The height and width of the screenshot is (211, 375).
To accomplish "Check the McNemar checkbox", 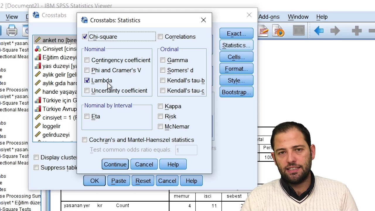I will (x=160, y=127).
